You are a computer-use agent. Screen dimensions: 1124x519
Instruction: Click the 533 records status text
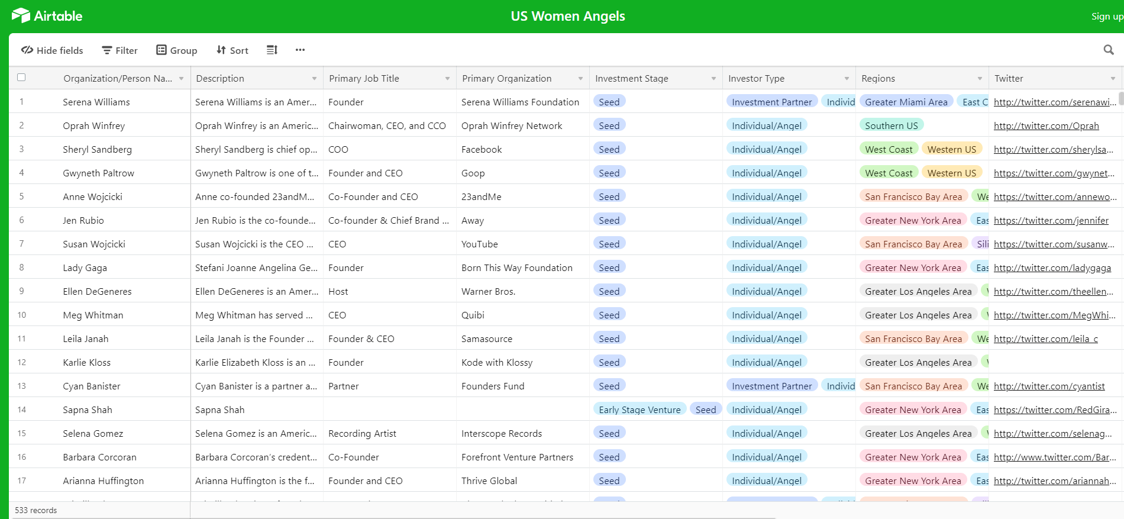pos(36,510)
